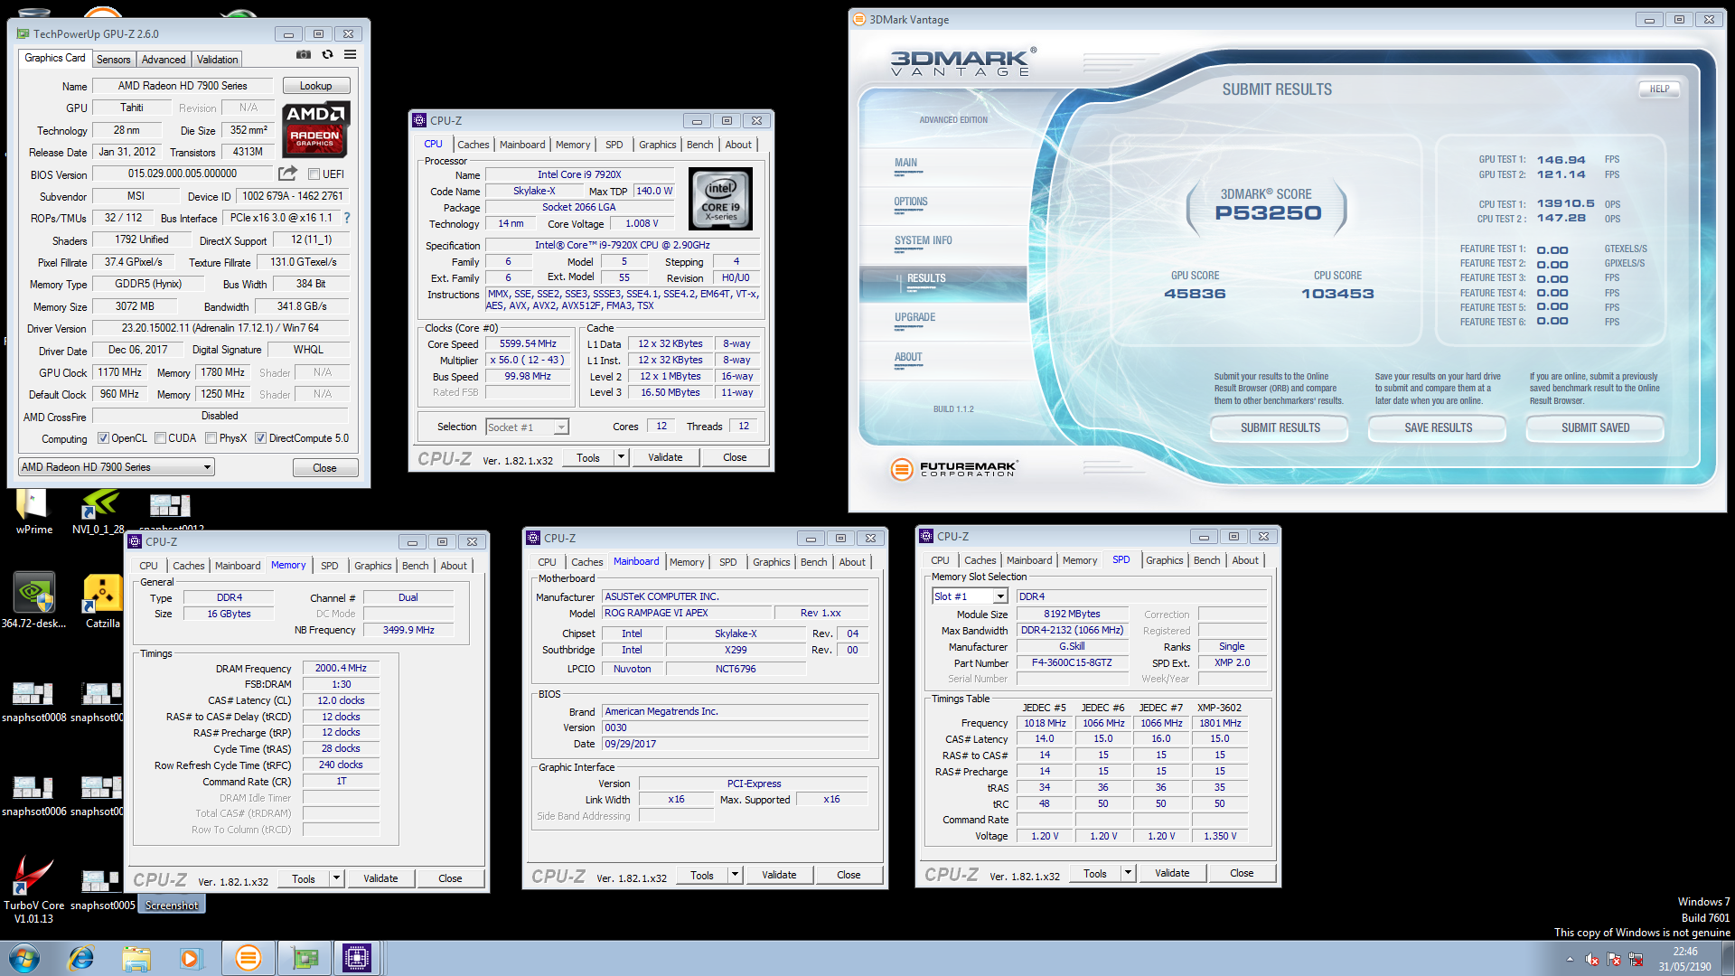Toggle the PhysX checkbox

(211, 438)
